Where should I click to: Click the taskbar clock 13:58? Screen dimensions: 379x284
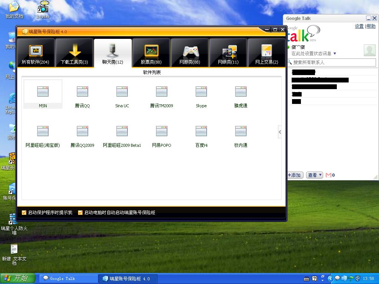pos(368,278)
